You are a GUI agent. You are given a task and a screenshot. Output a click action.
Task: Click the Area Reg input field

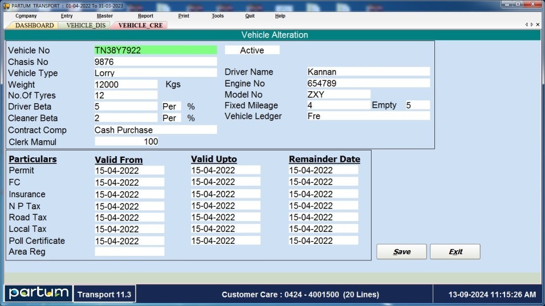pyautogui.click(x=129, y=251)
